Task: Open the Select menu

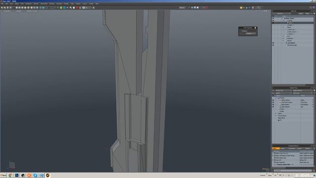Action: (x=17, y=3)
